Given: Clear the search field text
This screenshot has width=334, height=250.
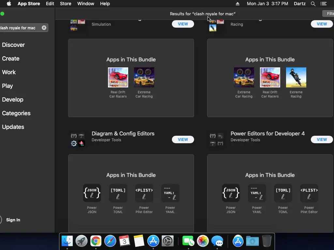Looking at the screenshot, I should [44, 28].
